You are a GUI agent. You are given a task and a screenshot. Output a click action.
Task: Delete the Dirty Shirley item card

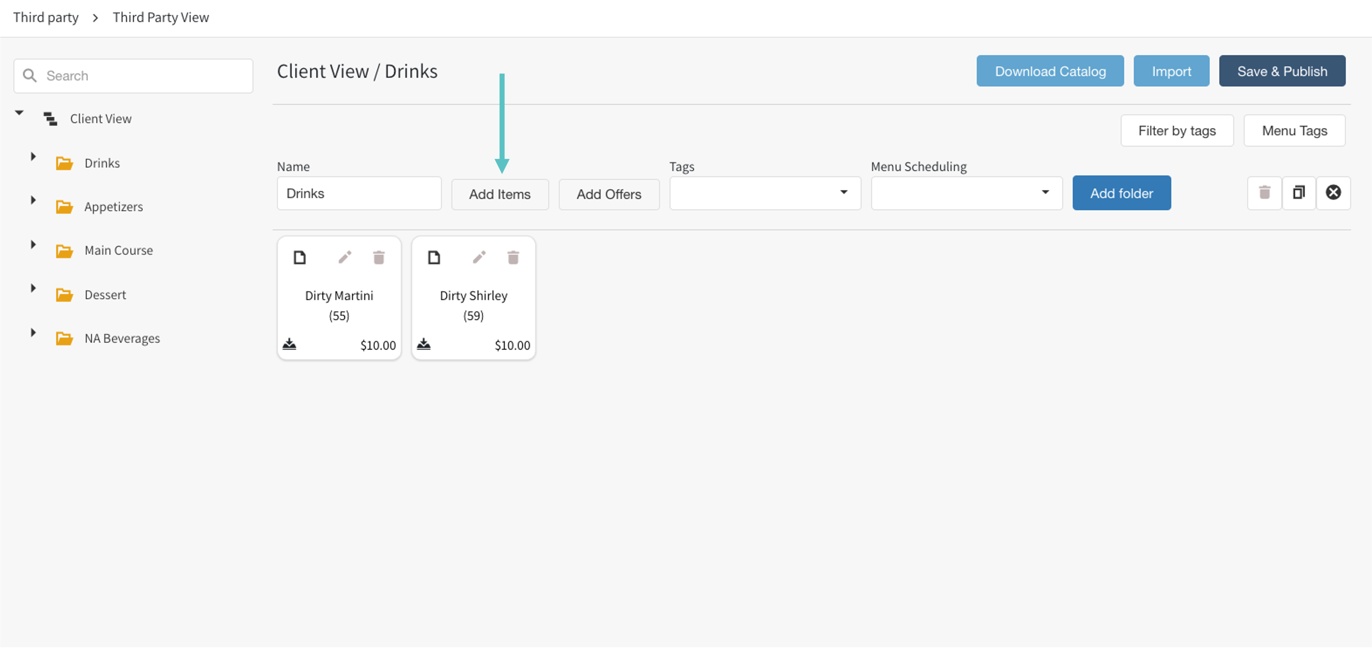513,258
